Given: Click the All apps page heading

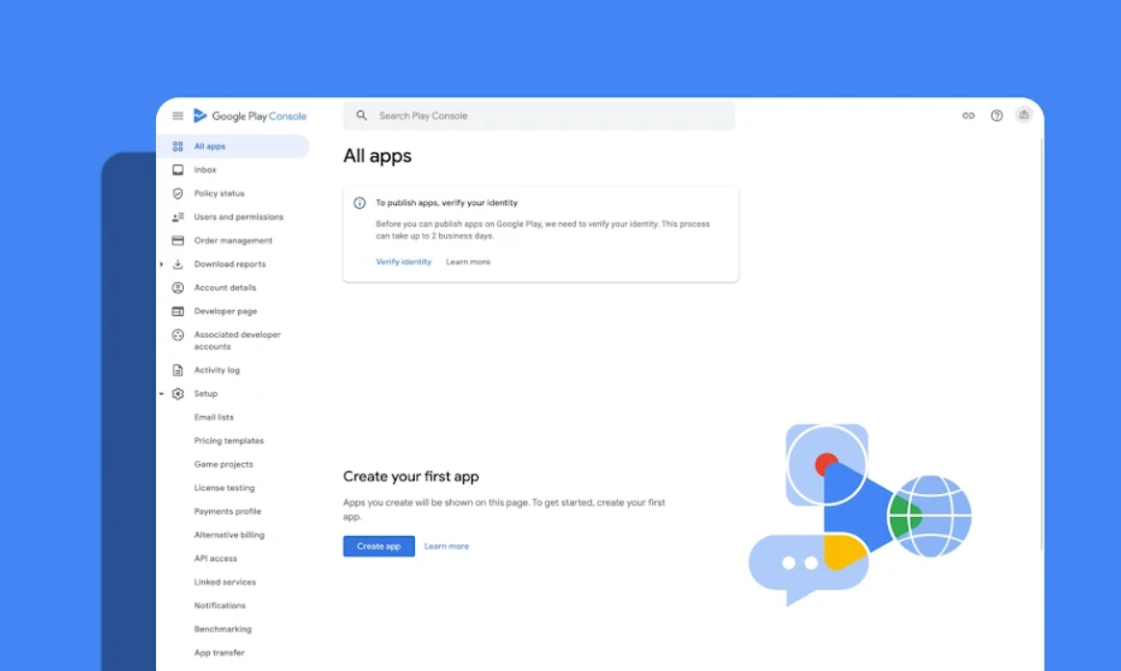Looking at the screenshot, I should click(378, 156).
